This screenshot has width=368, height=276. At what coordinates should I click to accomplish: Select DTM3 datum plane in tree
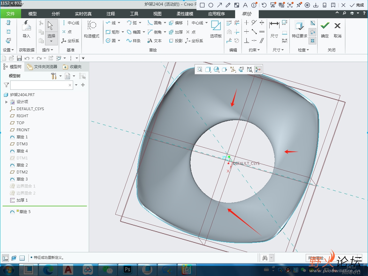19,144
